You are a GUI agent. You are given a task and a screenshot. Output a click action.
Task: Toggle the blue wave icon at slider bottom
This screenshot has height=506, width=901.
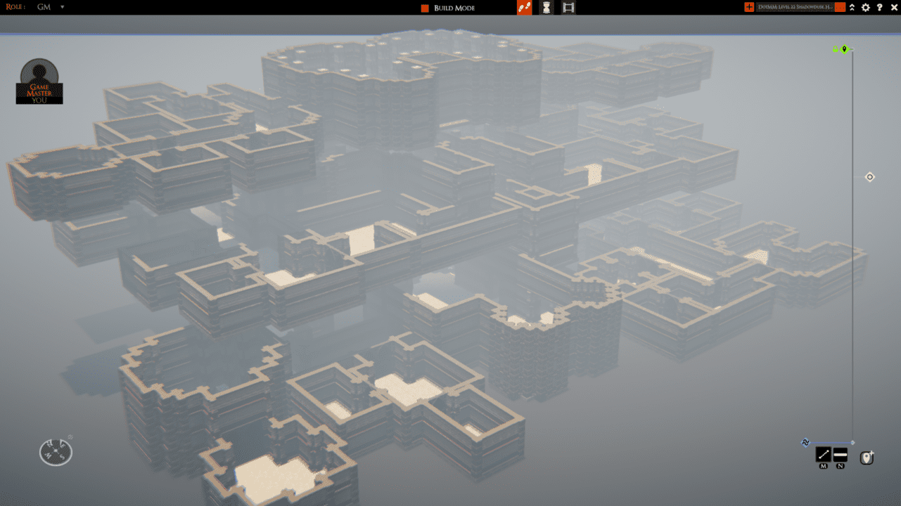click(805, 443)
